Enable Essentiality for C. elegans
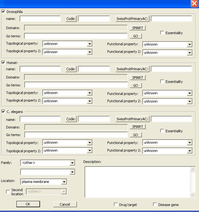This screenshot has width=199, height=212. (162, 131)
